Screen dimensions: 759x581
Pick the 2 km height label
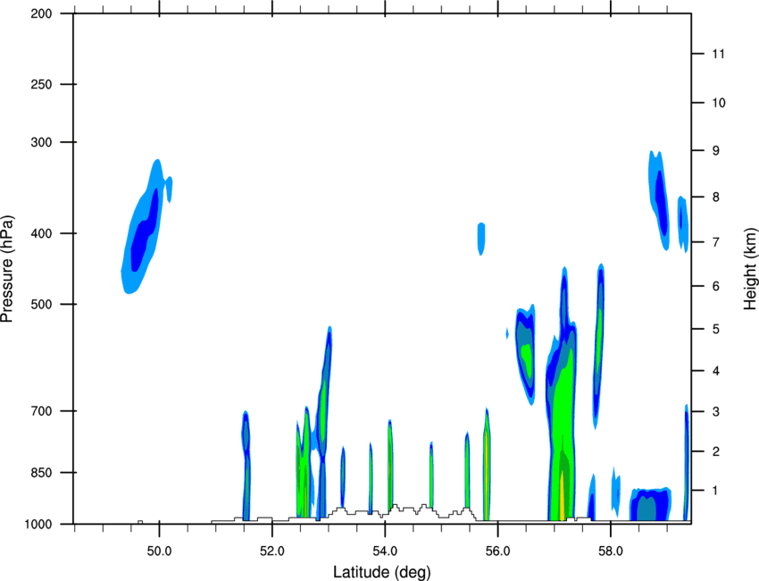tap(716, 451)
